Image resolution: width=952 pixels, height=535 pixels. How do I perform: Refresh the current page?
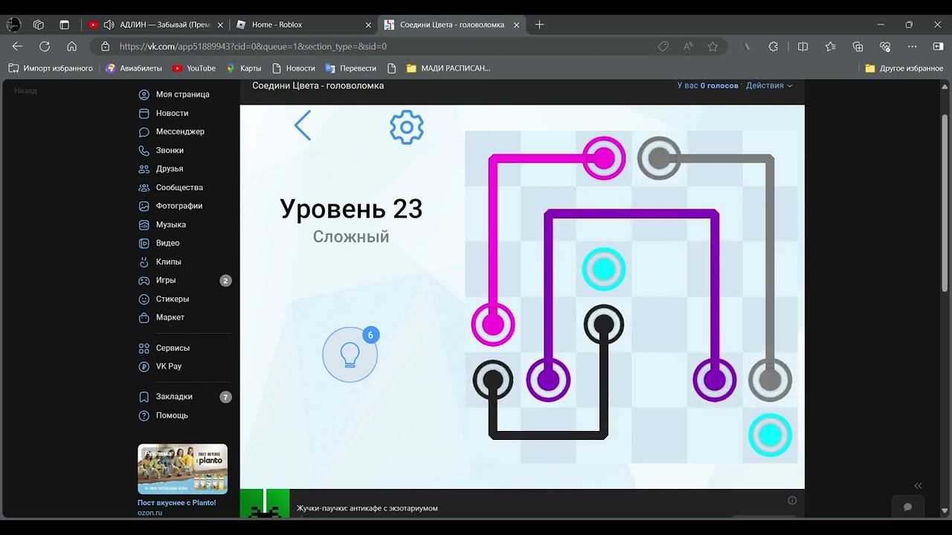(x=45, y=46)
